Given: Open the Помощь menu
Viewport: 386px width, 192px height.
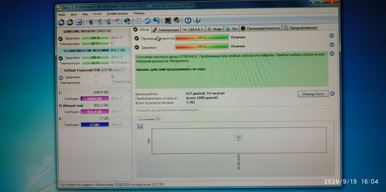Looking at the screenshot, I should coord(139,13).
